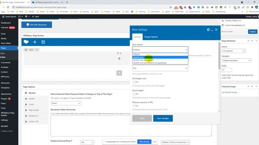259x145 pixels.
Task: Choose Default in Row stretch list
Action: coord(160,54)
